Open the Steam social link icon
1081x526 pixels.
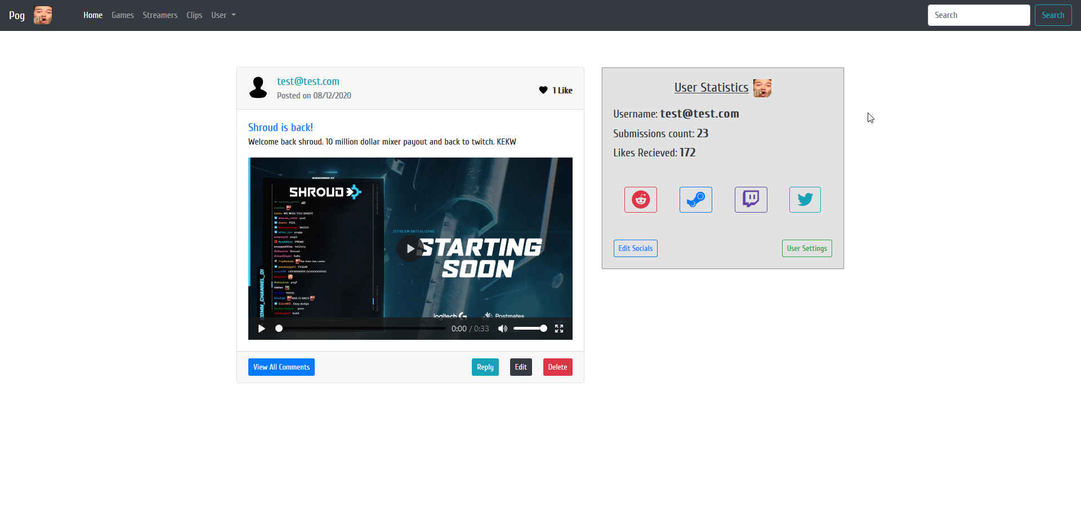[x=695, y=200]
